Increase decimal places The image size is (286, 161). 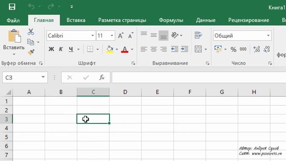(x=257, y=49)
